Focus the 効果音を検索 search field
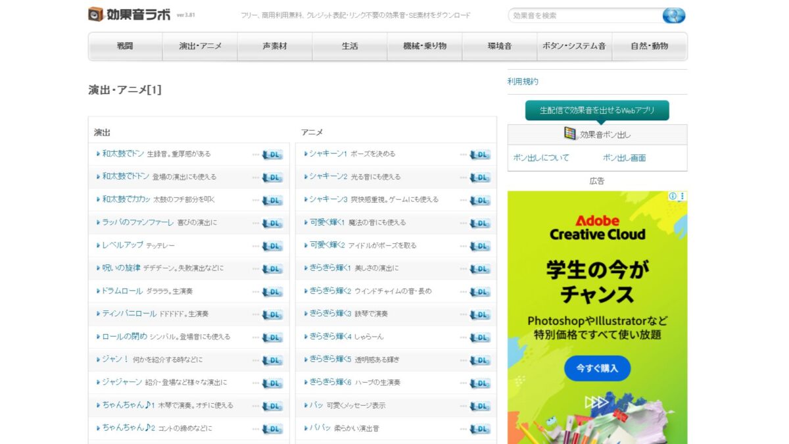789x444 pixels. point(585,15)
